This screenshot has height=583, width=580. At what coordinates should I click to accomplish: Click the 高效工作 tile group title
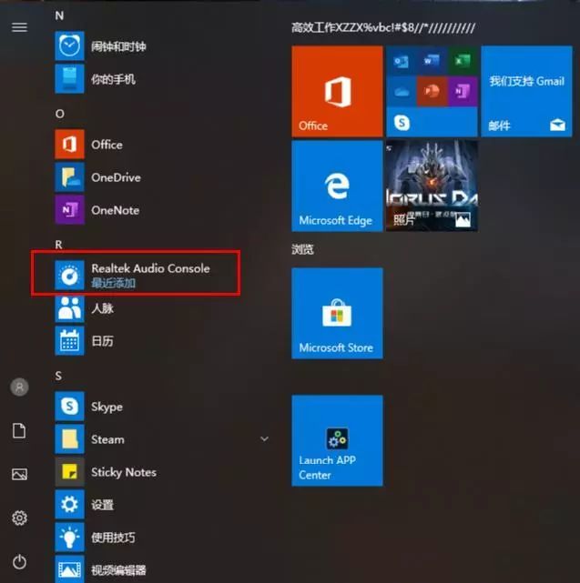(x=383, y=27)
